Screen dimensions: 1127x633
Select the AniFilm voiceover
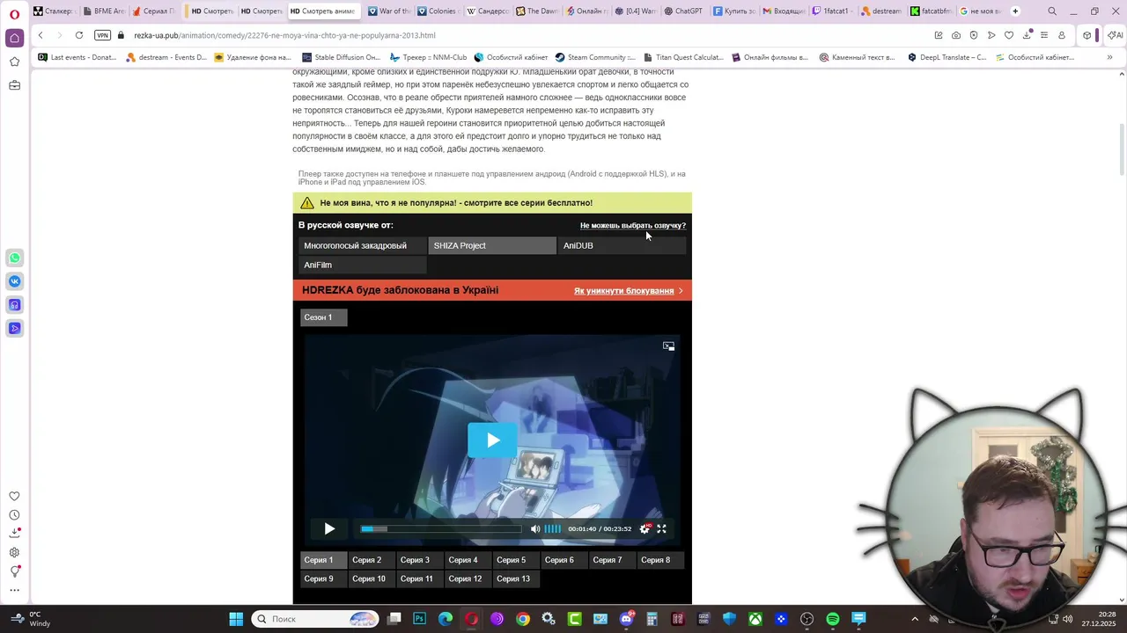tap(362, 265)
